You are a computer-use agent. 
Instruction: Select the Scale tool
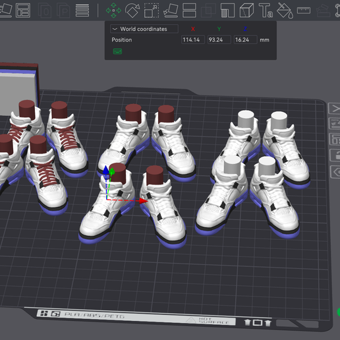[152, 10]
